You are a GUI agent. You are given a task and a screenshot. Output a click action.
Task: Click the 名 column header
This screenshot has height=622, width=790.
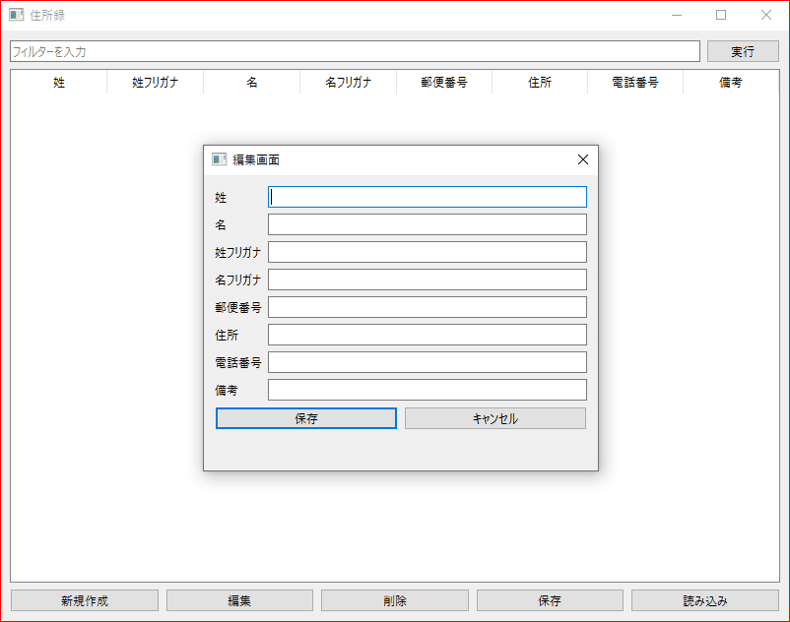(252, 82)
